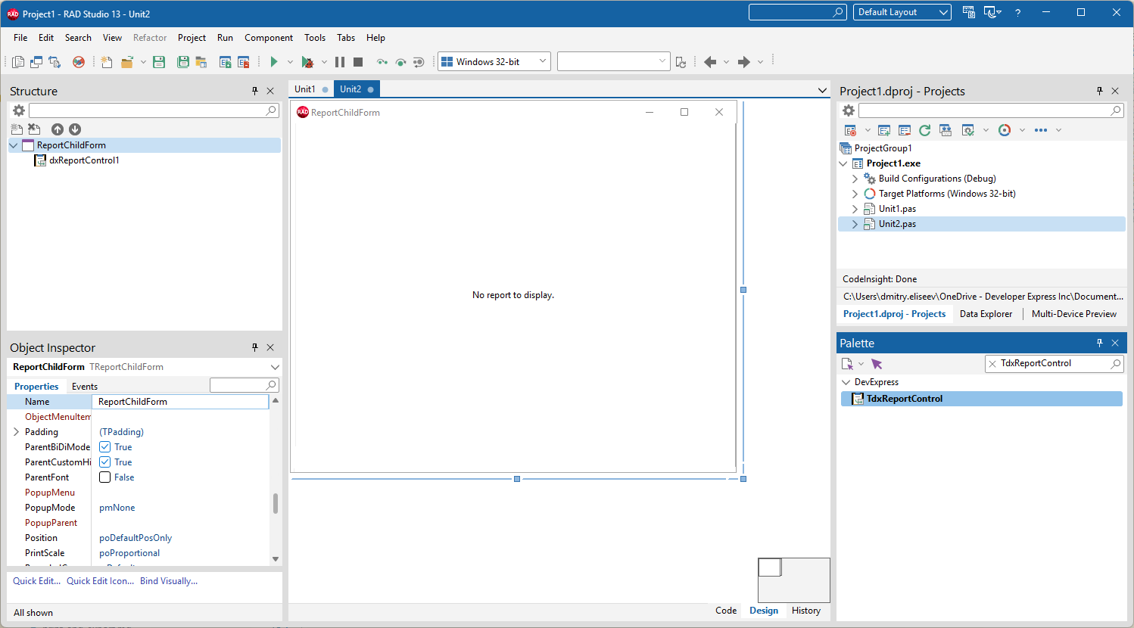The image size is (1134, 628).
Task: Clear the Palette search text
Action: tap(992, 364)
